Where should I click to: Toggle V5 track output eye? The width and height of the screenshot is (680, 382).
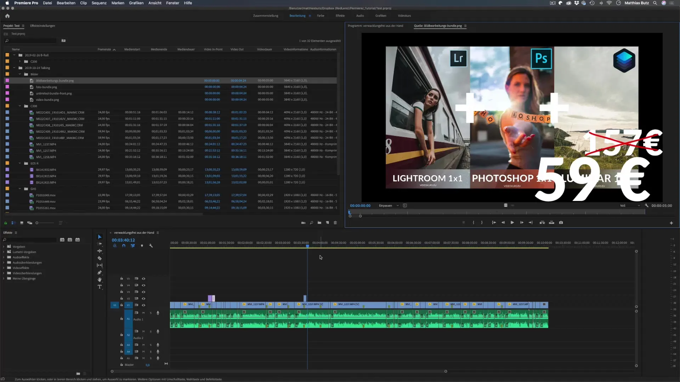tap(143, 279)
